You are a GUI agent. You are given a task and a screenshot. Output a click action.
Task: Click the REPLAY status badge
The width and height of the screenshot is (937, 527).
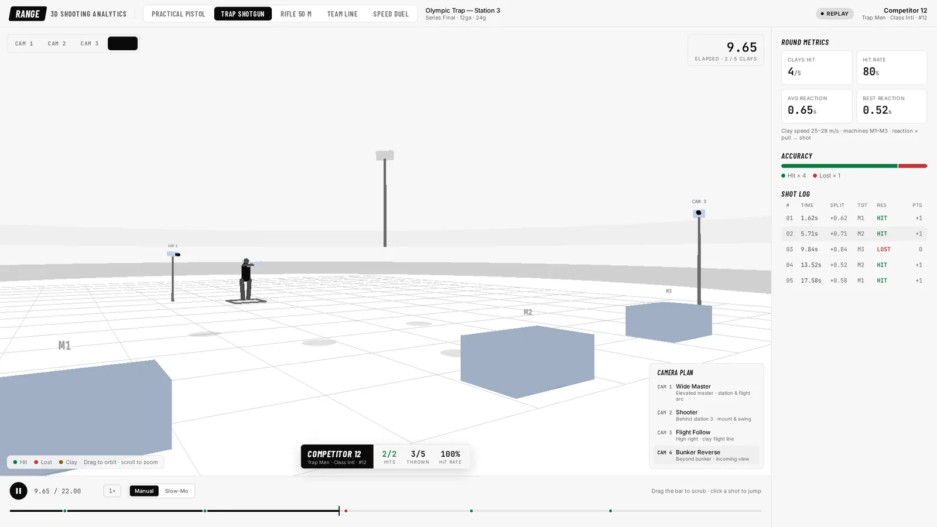(x=835, y=13)
